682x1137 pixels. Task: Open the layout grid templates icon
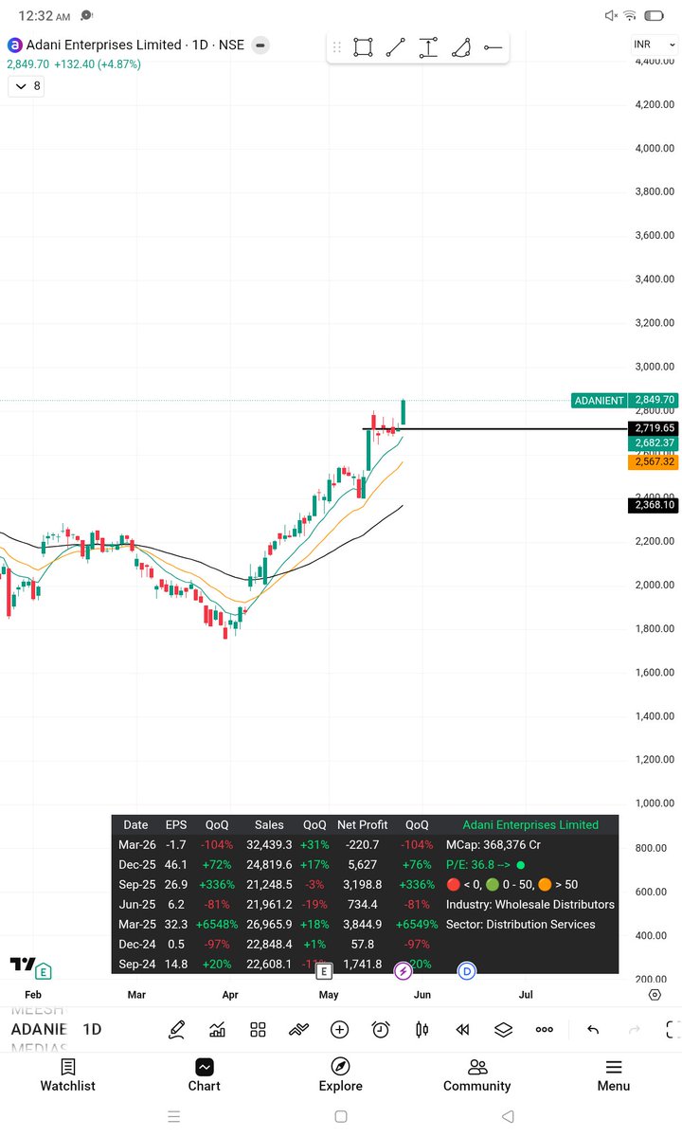click(x=258, y=1029)
